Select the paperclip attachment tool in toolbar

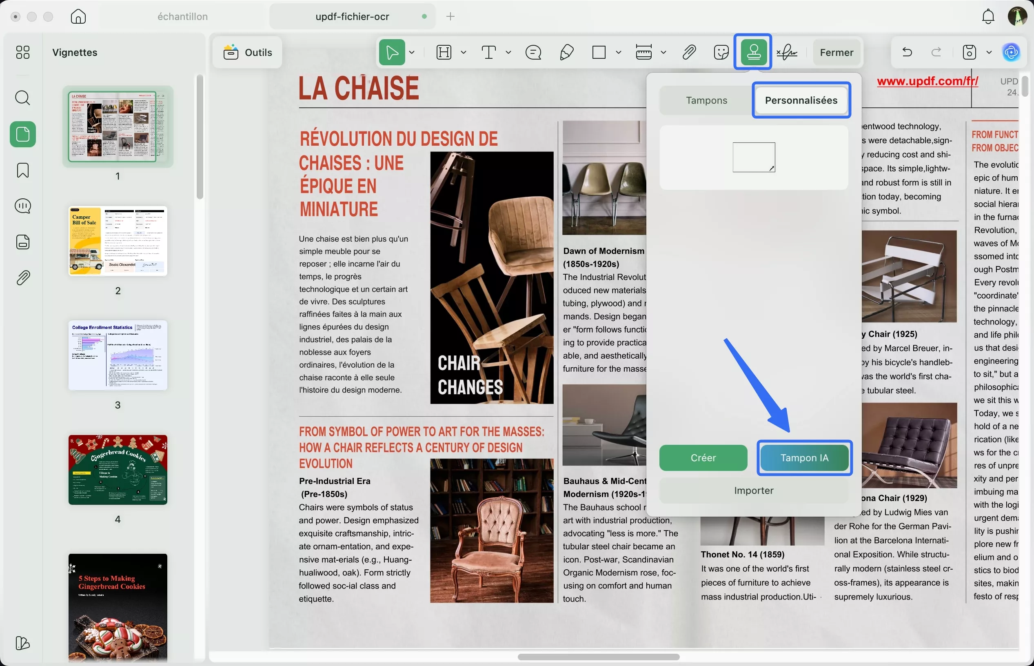coord(689,52)
